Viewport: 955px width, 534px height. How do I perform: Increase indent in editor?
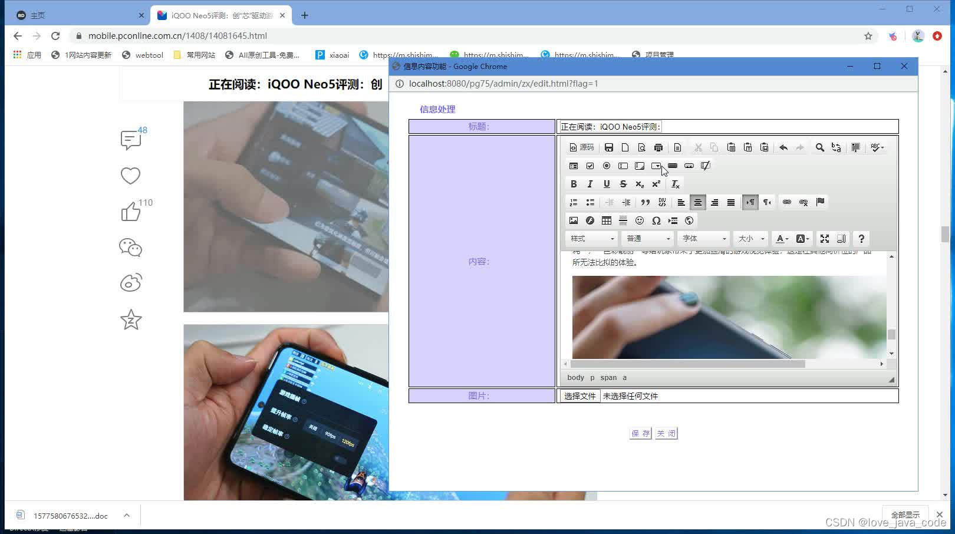click(626, 202)
